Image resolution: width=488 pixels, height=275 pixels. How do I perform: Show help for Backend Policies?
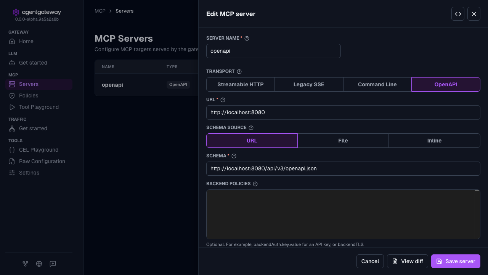click(x=255, y=184)
